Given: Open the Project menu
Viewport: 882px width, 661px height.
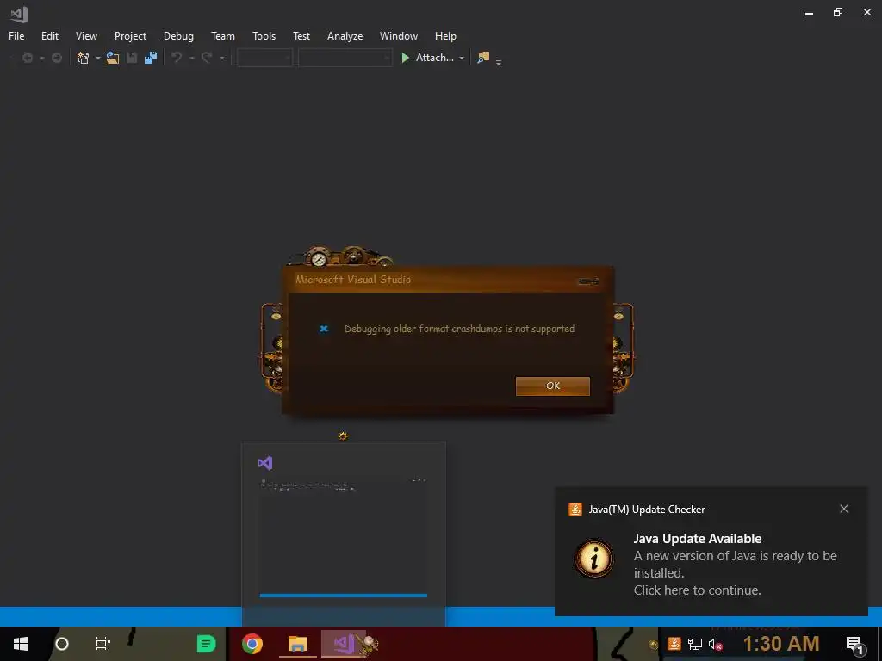Looking at the screenshot, I should pos(130,36).
